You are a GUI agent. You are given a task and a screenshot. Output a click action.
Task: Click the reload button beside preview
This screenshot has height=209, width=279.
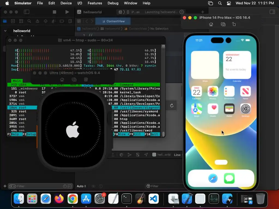click(x=172, y=106)
